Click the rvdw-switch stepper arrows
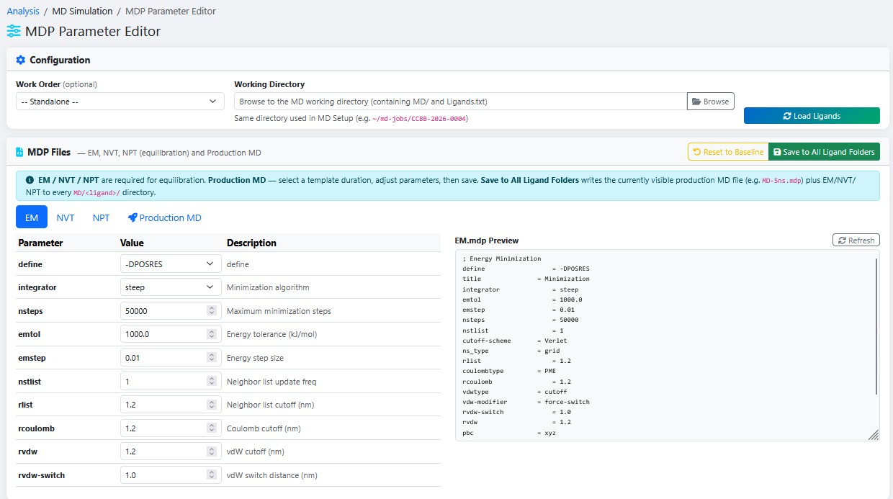Image resolution: width=893 pixels, height=499 pixels. [x=212, y=475]
